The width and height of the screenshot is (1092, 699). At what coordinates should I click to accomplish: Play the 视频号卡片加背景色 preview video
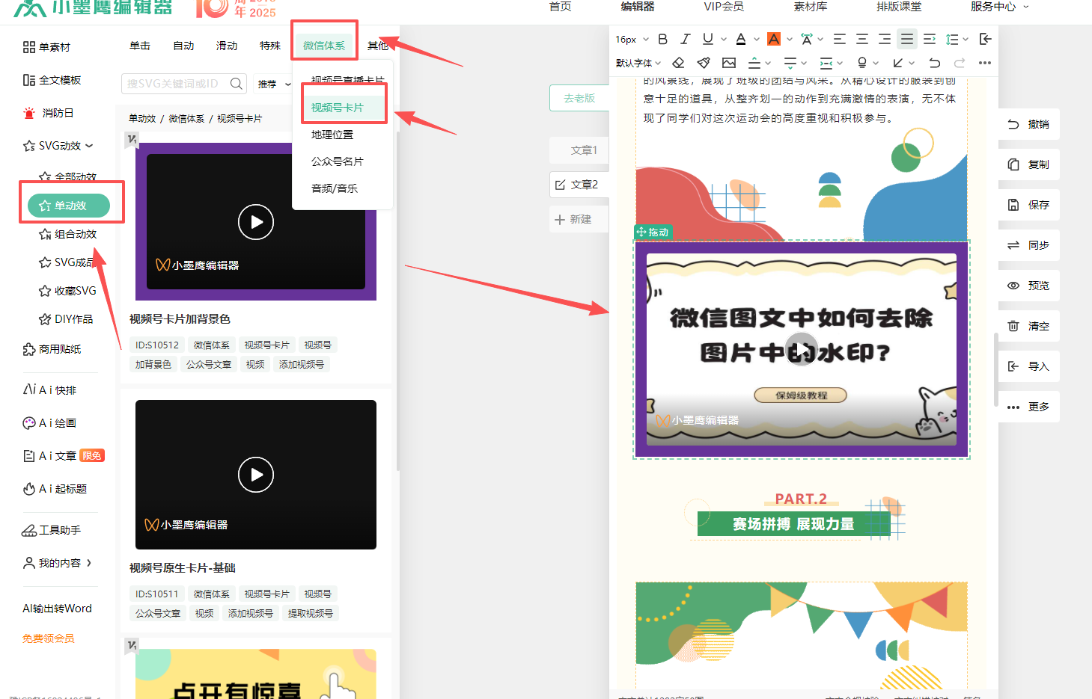point(256,222)
